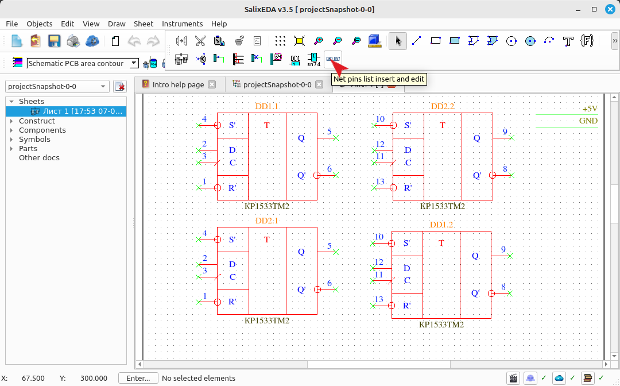The height and width of the screenshot is (386, 620).
Task: Open the Draw menu
Action: (x=117, y=24)
